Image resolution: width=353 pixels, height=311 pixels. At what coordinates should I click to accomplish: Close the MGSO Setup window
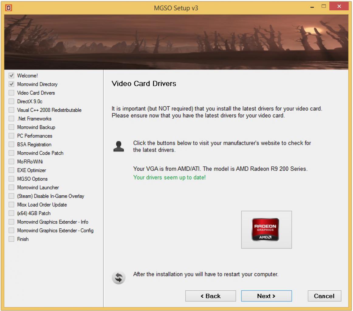pyautogui.click(x=339, y=6)
